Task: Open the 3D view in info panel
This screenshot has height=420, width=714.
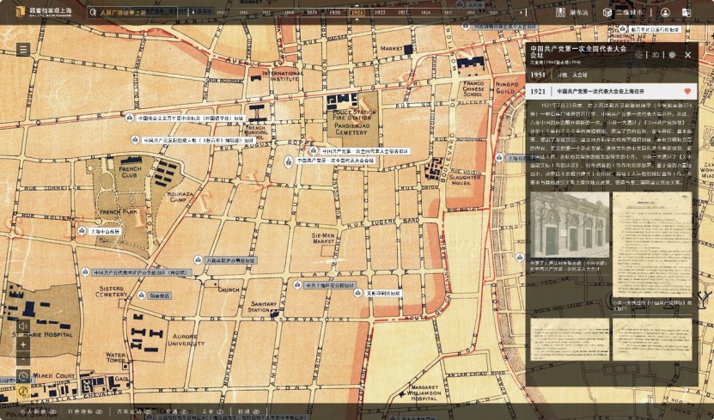Action: coord(656,55)
